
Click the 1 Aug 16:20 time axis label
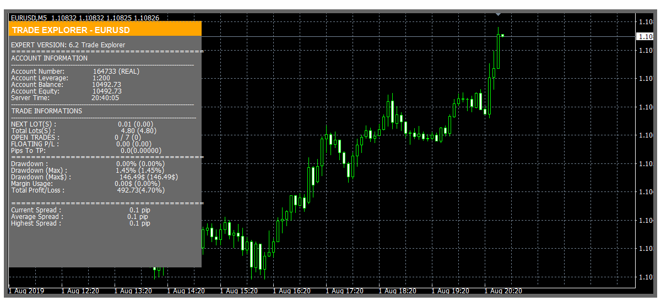coord(292,291)
